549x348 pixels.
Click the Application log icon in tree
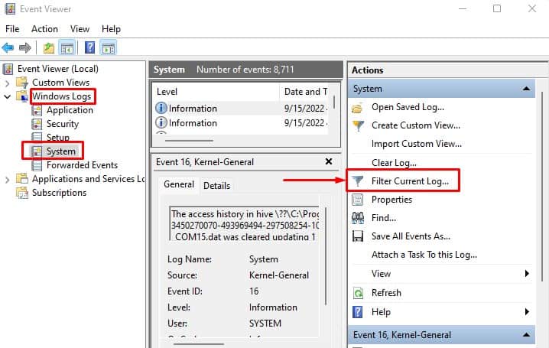pyautogui.click(x=37, y=110)
